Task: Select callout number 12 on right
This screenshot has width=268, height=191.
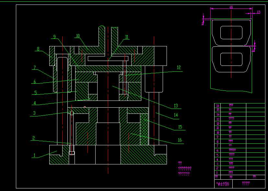Action: 179,67
